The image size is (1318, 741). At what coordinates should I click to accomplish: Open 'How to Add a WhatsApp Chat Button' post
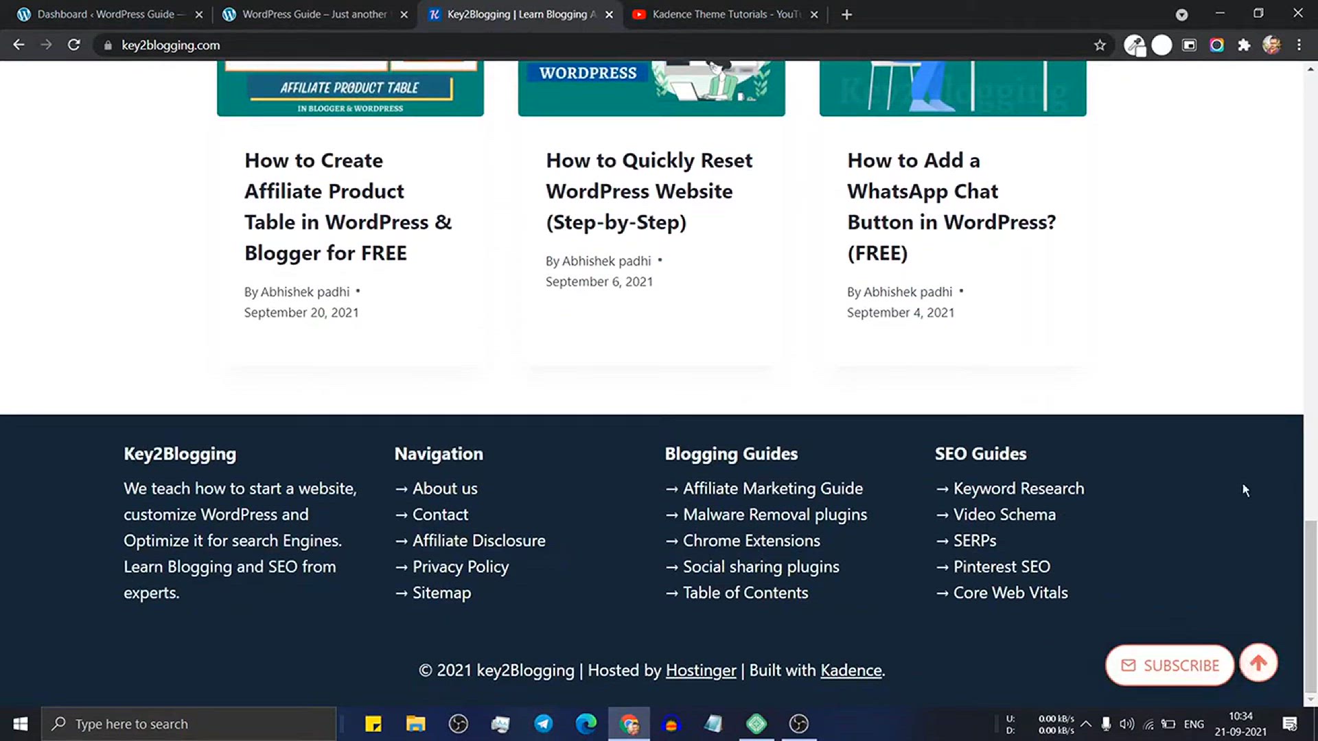[951, 207]
